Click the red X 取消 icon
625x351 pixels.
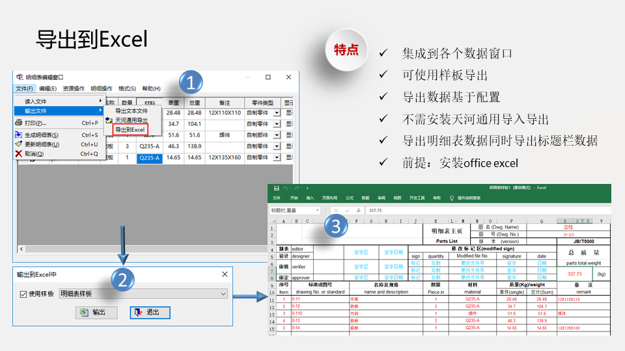coord(19,154)
